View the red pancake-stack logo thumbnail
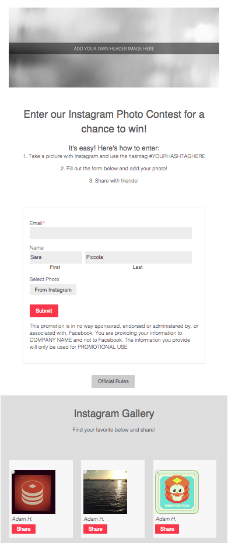This screenshot has height=543, width=228. tap(34, 492)
